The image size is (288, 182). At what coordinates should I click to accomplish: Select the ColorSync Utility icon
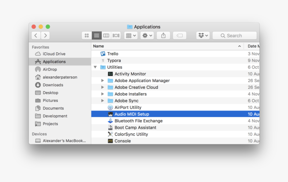click(110, 134)
